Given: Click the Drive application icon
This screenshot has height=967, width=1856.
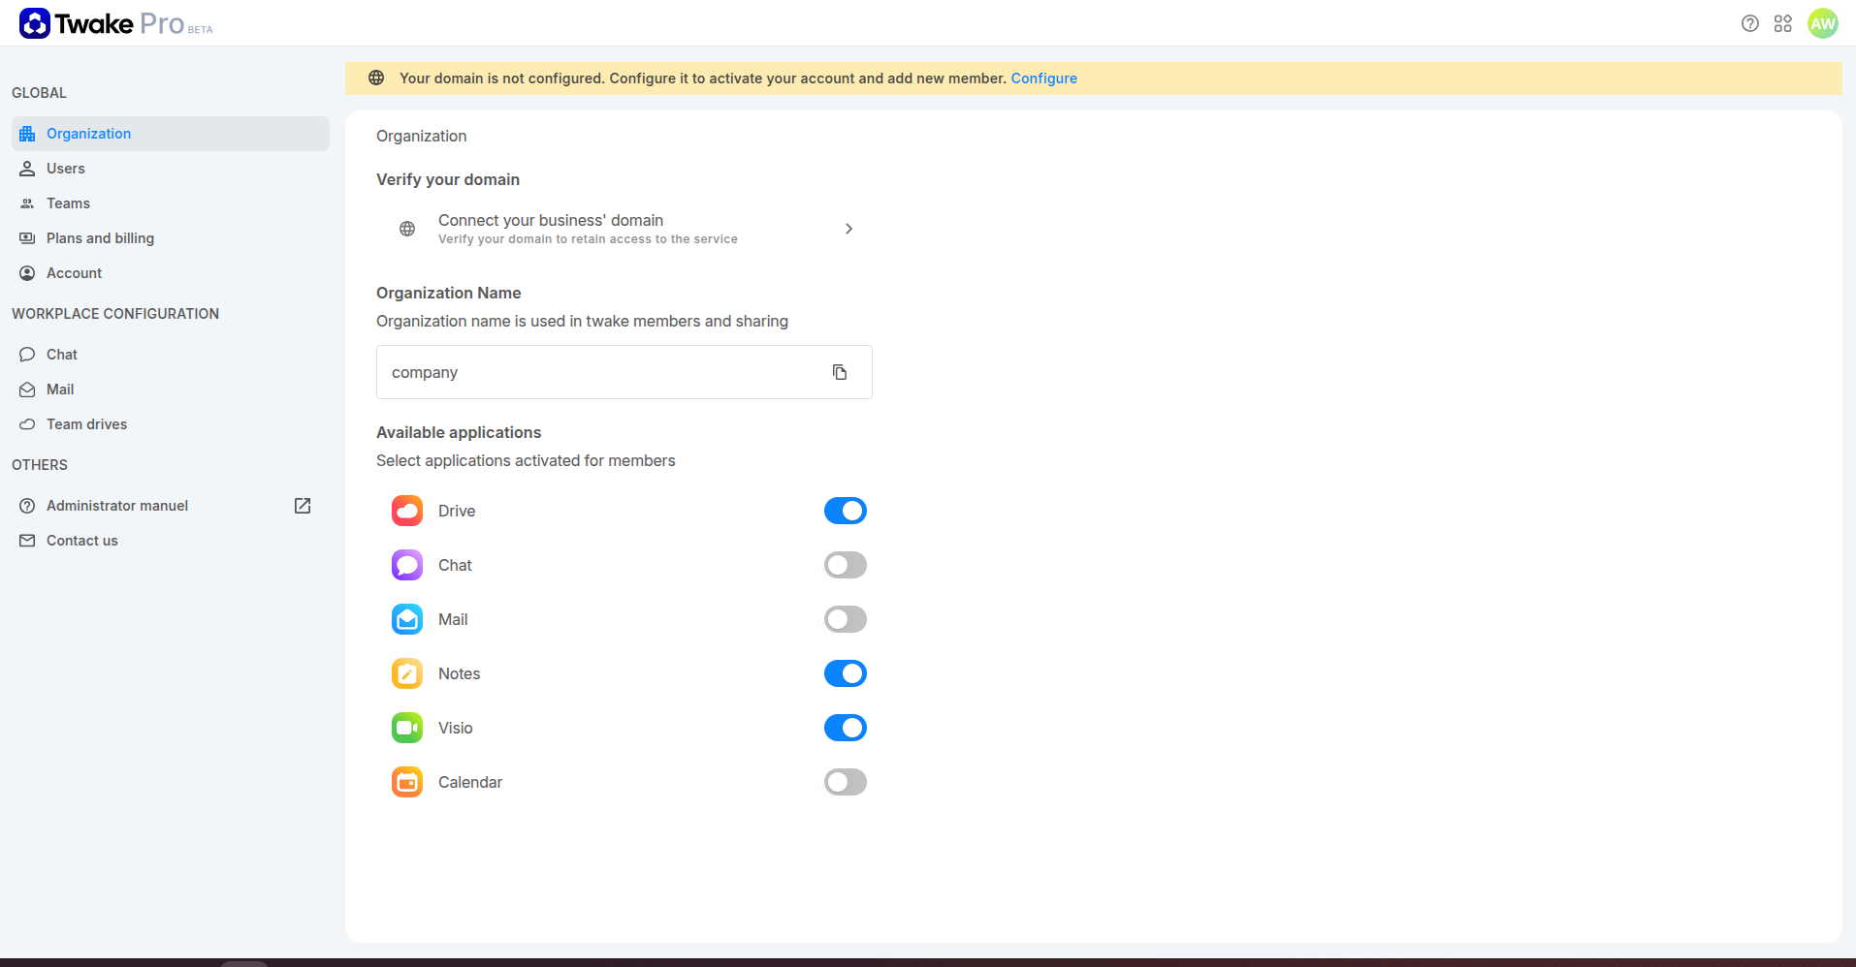Looking at the screenshot, I should pyautogui.click(x=407, y=511).
